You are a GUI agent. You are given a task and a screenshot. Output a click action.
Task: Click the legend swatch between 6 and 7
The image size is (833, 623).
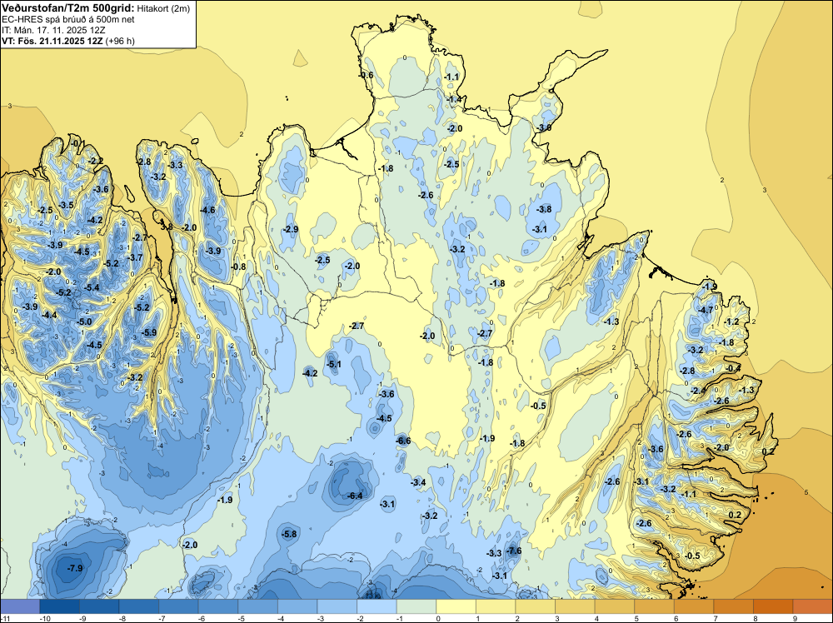[694, 606]
